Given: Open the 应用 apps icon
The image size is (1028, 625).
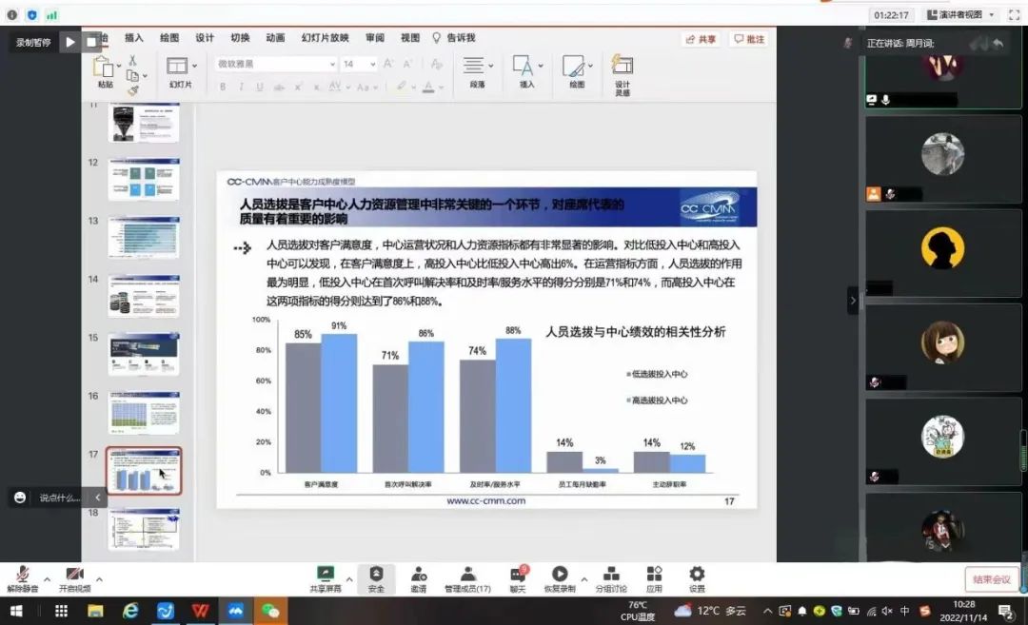Looking at the screenshot, I should pyautogui.click(x=654, y=579).
